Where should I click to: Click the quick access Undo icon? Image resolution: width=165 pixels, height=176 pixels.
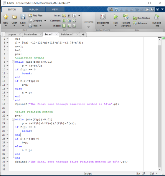click(x=137, y=9)
